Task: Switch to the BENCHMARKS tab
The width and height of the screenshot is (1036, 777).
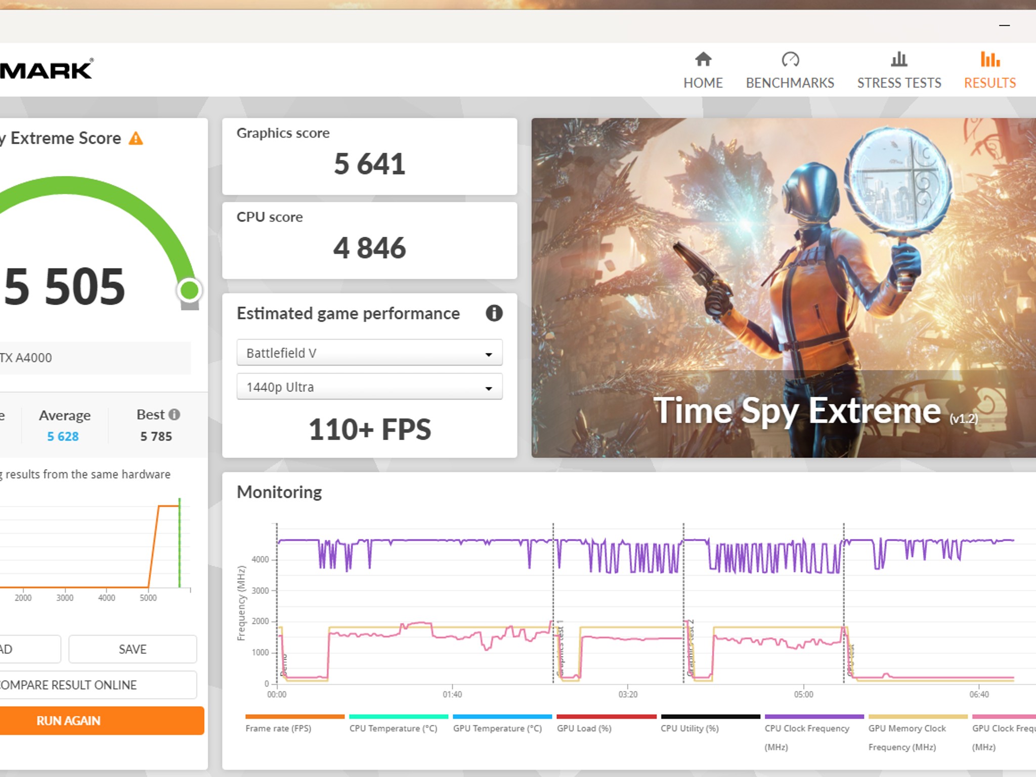Action: pos(790,70)
